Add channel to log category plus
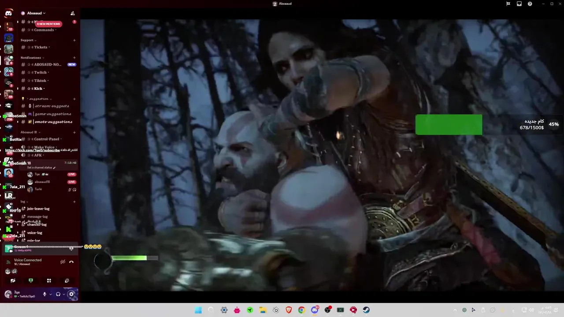Viewport: 564px width, 317px height. tap(74, 202)
